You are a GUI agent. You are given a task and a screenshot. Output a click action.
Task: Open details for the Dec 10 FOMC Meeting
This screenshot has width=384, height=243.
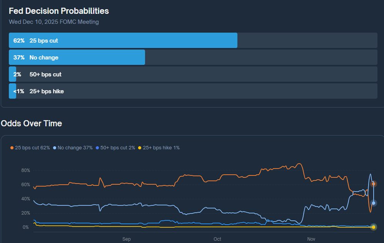[x=54, y=22]
